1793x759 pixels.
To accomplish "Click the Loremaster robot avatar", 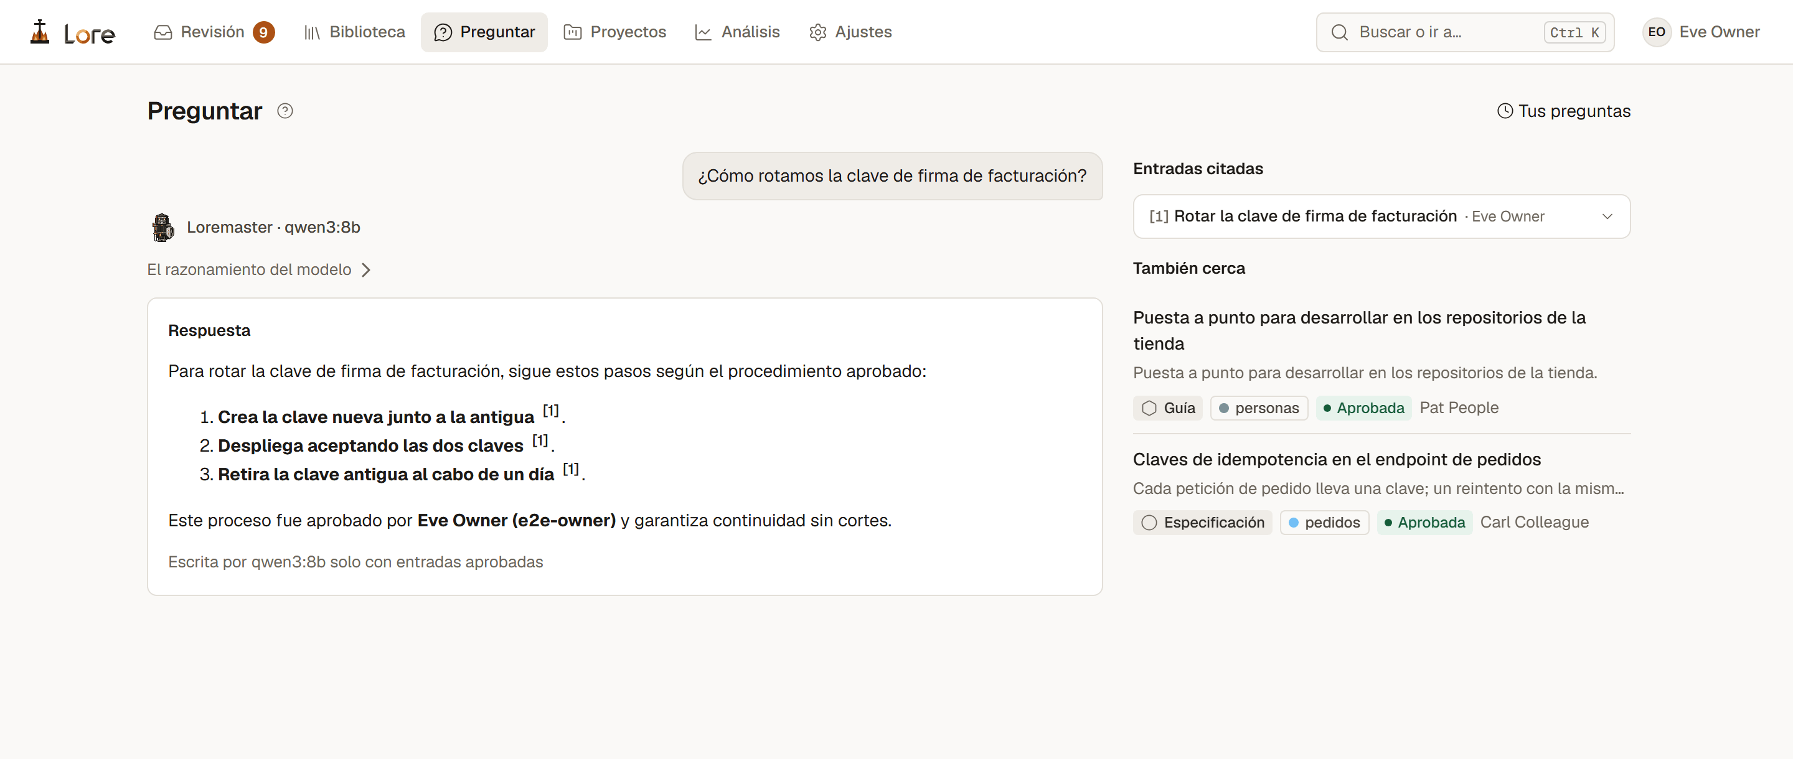I will click(x=163, y=228).
